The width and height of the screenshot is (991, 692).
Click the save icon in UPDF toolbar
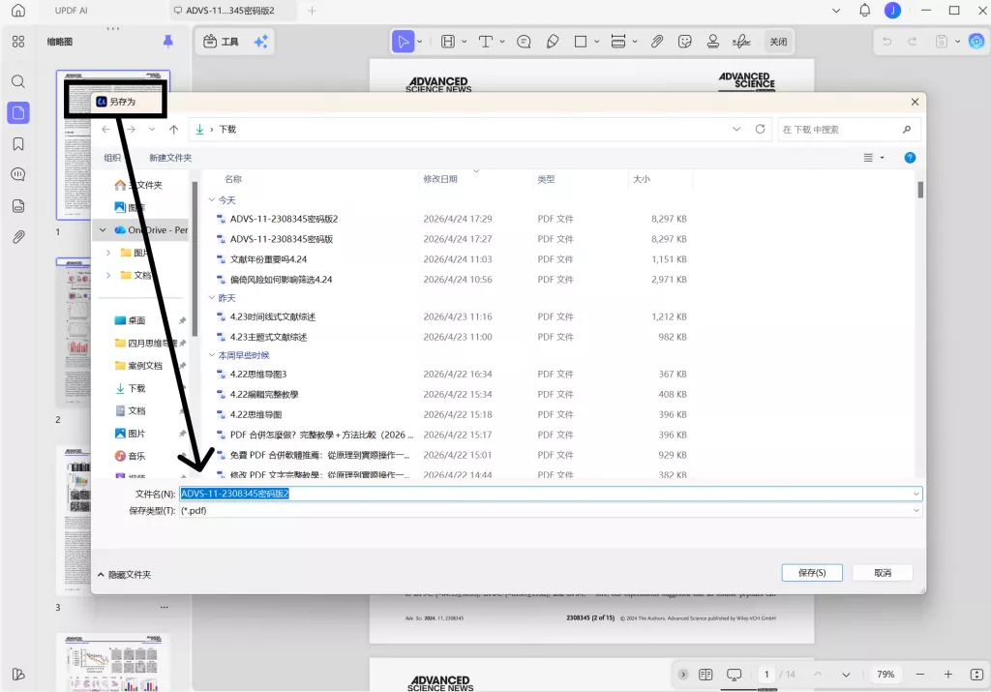(x=942, y=42)
